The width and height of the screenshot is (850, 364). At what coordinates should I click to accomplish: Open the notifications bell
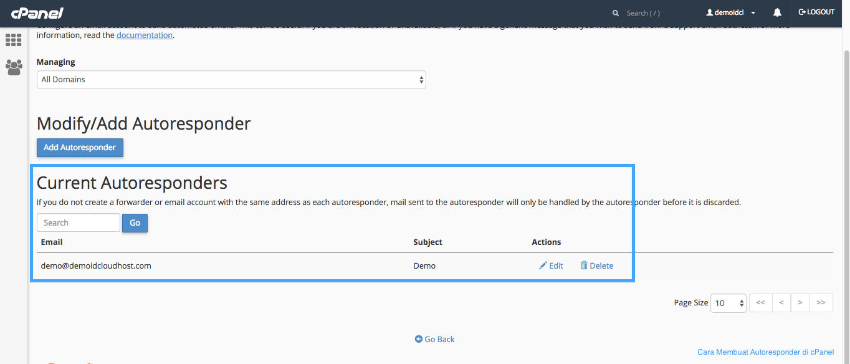[x=777, y=12]
